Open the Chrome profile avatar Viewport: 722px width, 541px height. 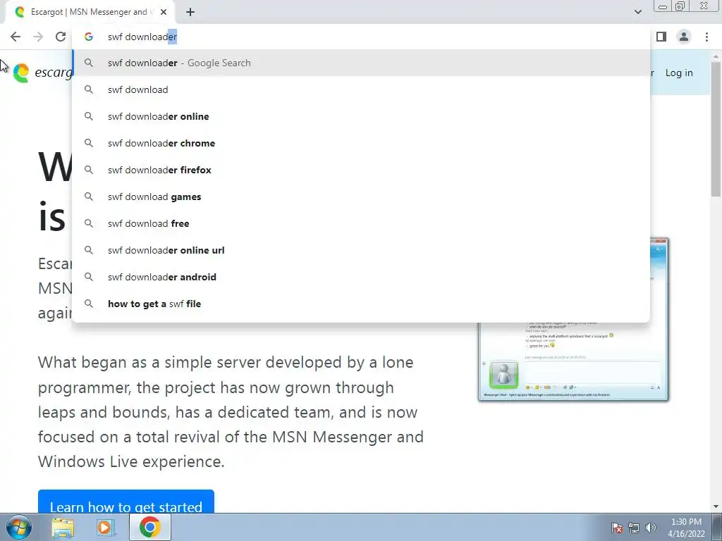point(684,37)
